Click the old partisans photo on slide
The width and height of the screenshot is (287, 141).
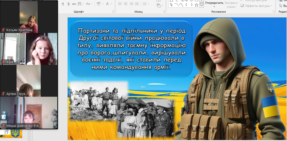(98, 101)
